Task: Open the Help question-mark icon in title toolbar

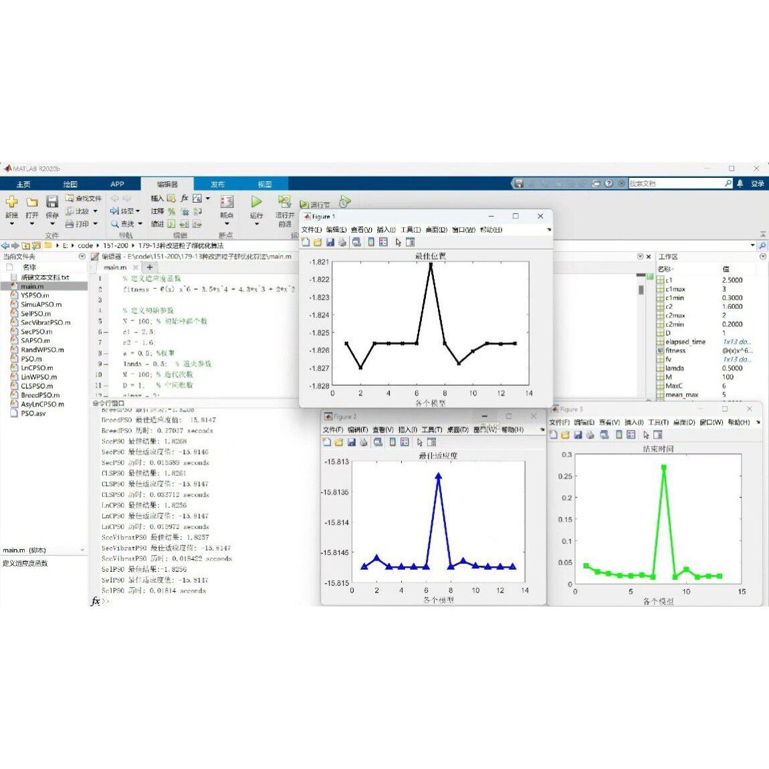Action: (609, 183)
